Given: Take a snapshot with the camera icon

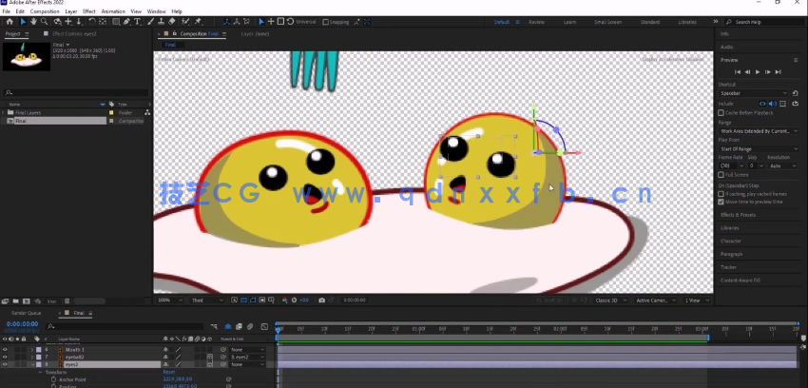Looking at the screenshot, I should [322, 301].
